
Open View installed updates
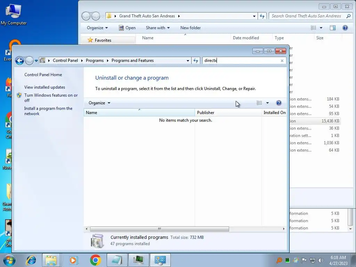(x=45, y=87)
